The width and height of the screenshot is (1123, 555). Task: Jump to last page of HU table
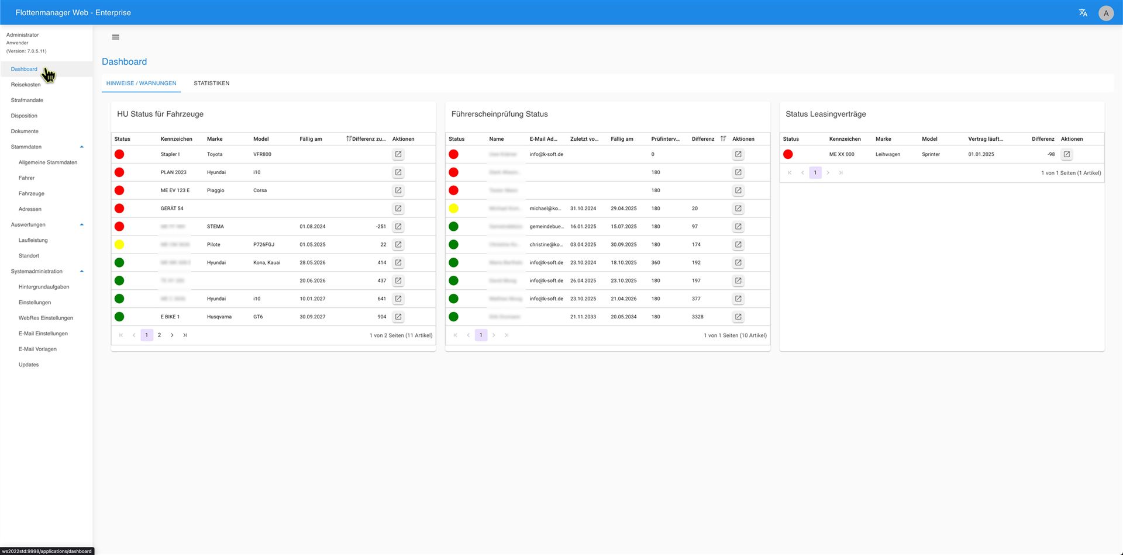(x=185, y=335)
